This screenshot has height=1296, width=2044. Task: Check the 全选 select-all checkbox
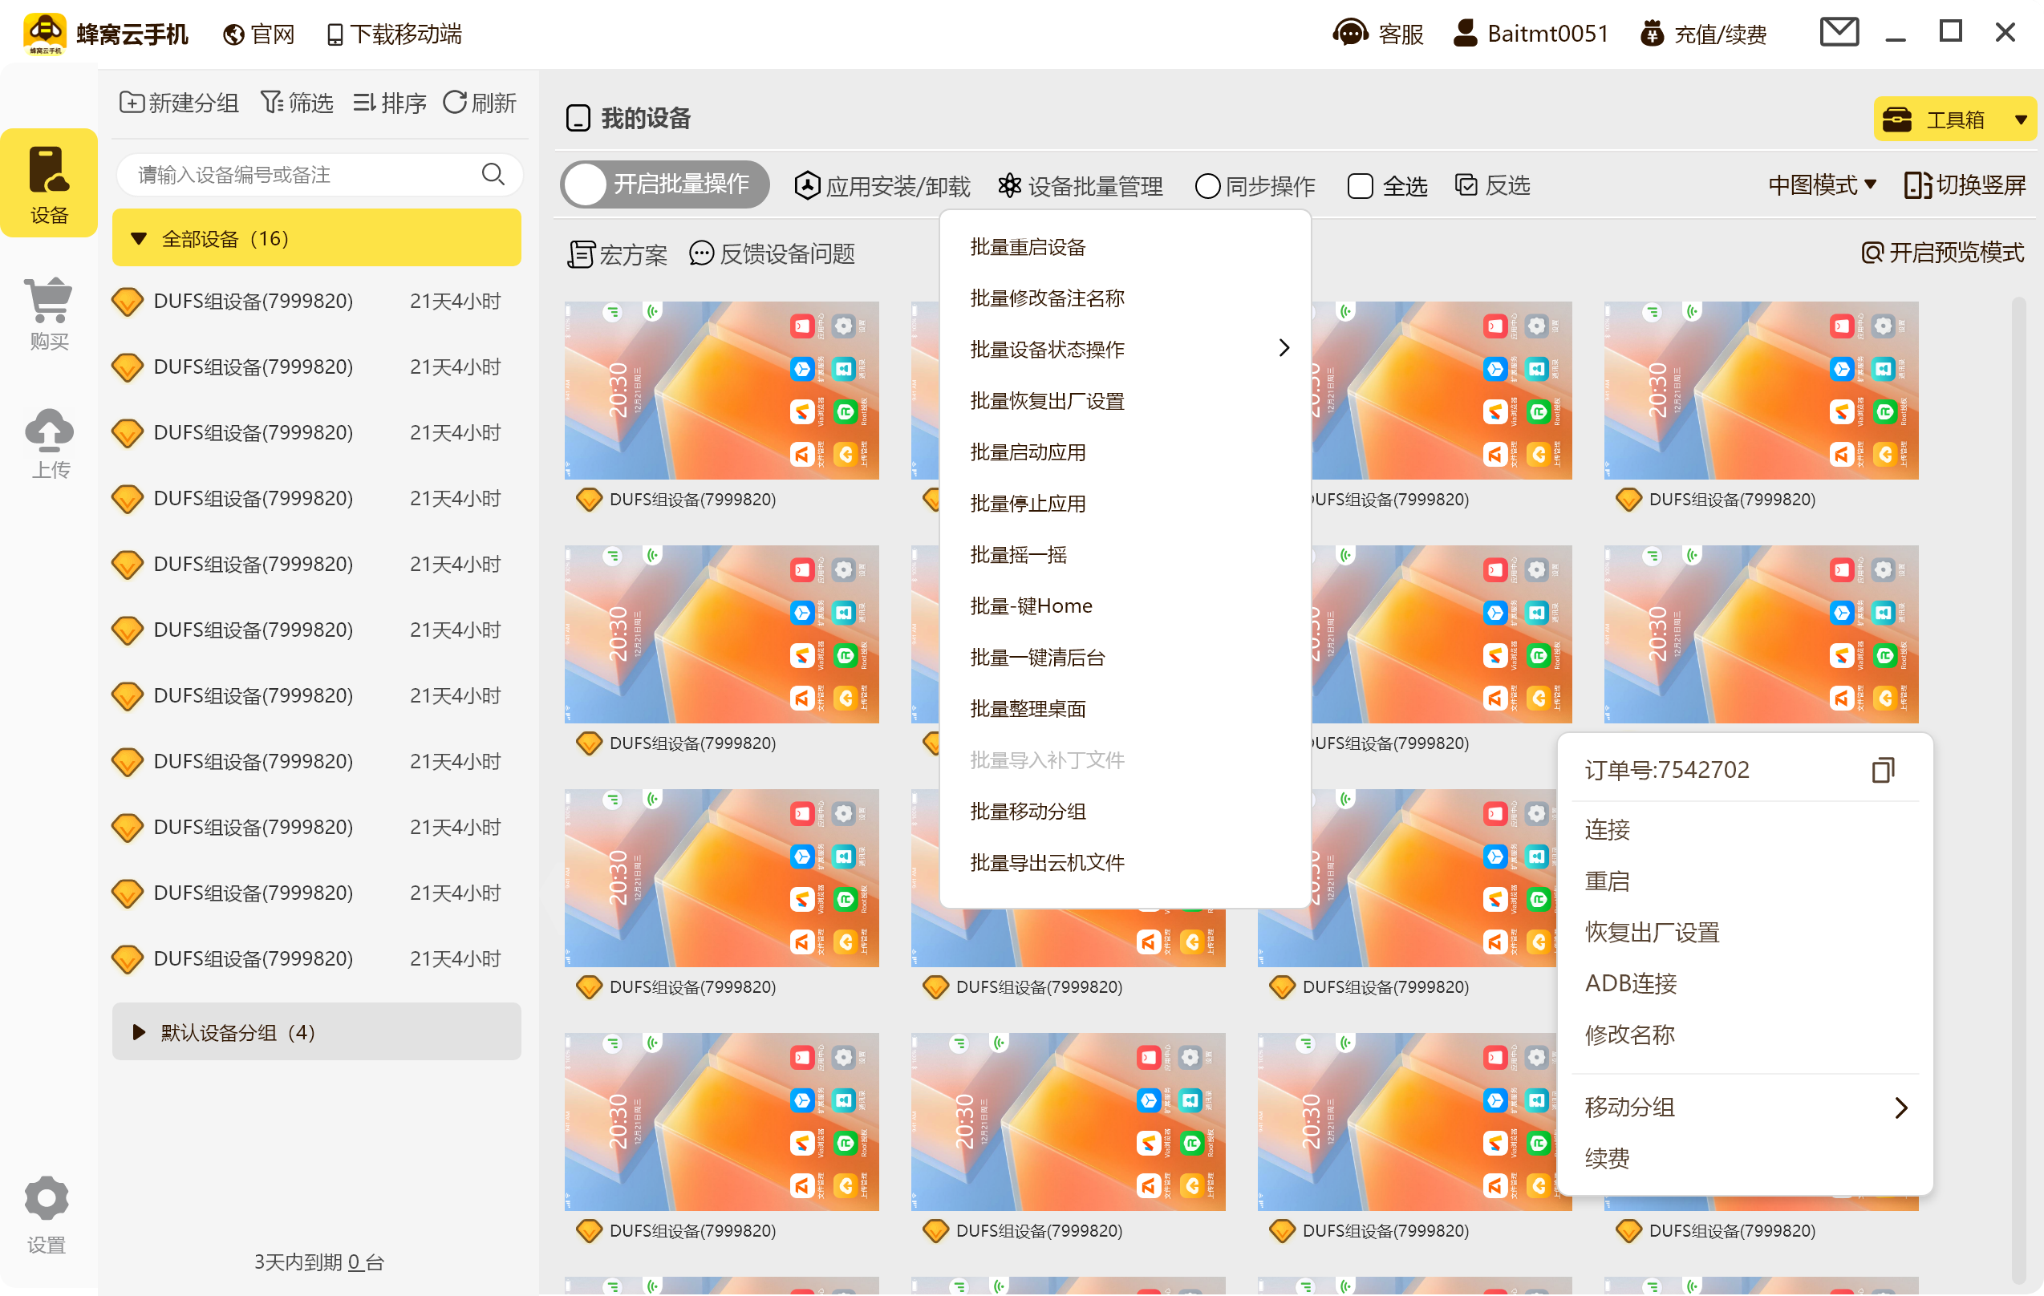(1361, 185)
